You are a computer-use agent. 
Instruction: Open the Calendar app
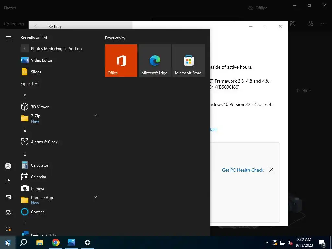59,177
